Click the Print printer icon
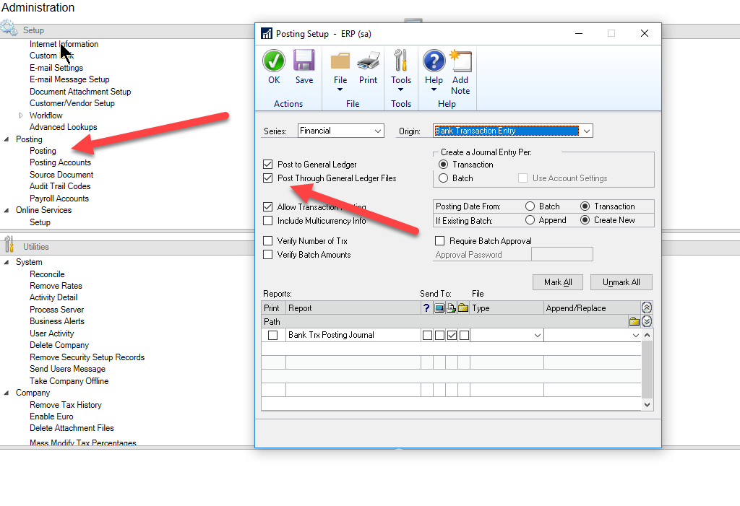740x506 pixels. [x=369, y=61]
